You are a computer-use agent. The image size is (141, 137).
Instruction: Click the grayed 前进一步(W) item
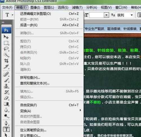click(x=49, y=19)
